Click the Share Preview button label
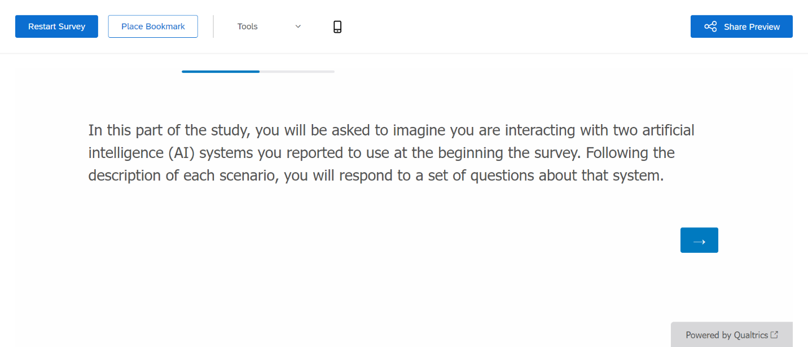The height and width of the screenshot is (347, 808). [x=752, y=27]
